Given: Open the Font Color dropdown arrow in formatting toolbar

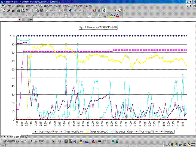Looking at the screenshot, I should click(x=121, y=15).
